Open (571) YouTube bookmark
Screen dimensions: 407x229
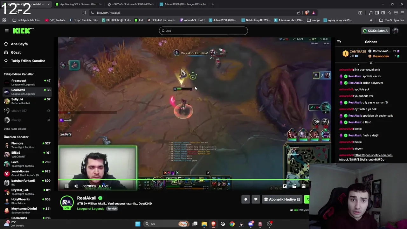pyautogui.click(x=55, y=20)
